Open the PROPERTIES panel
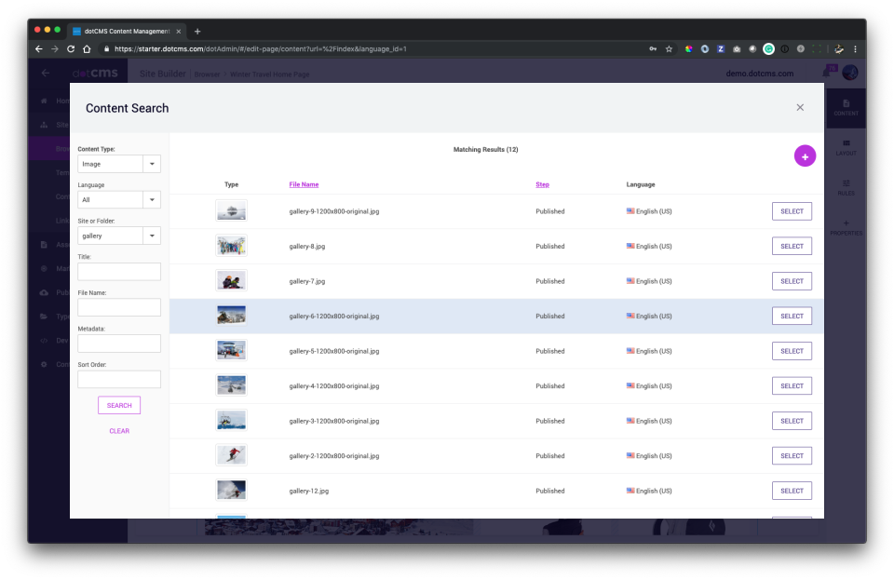894x580 pixels. [x=846, y=226]
